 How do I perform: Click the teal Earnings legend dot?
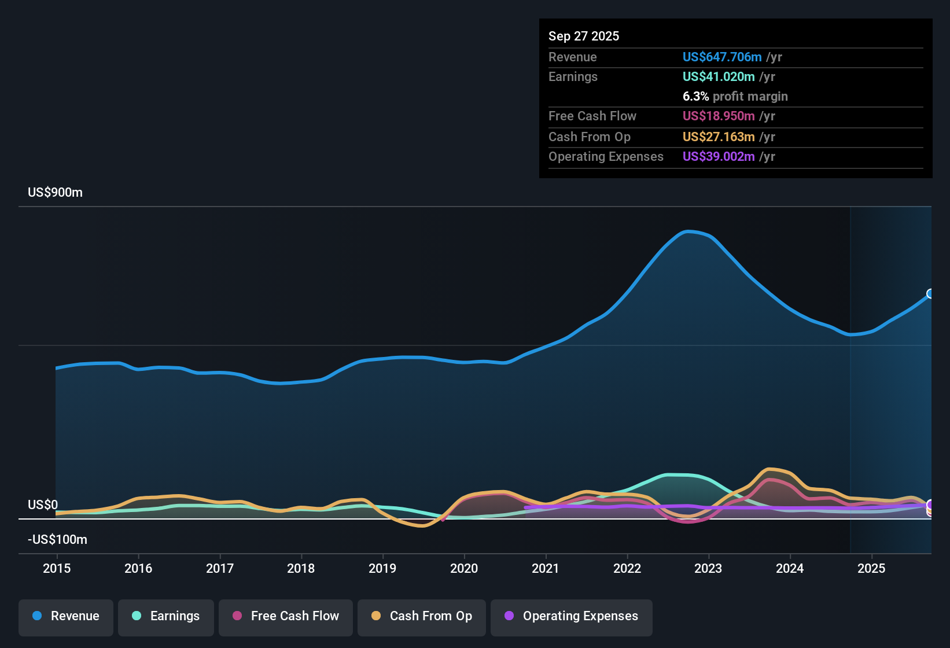pos(137,616)
